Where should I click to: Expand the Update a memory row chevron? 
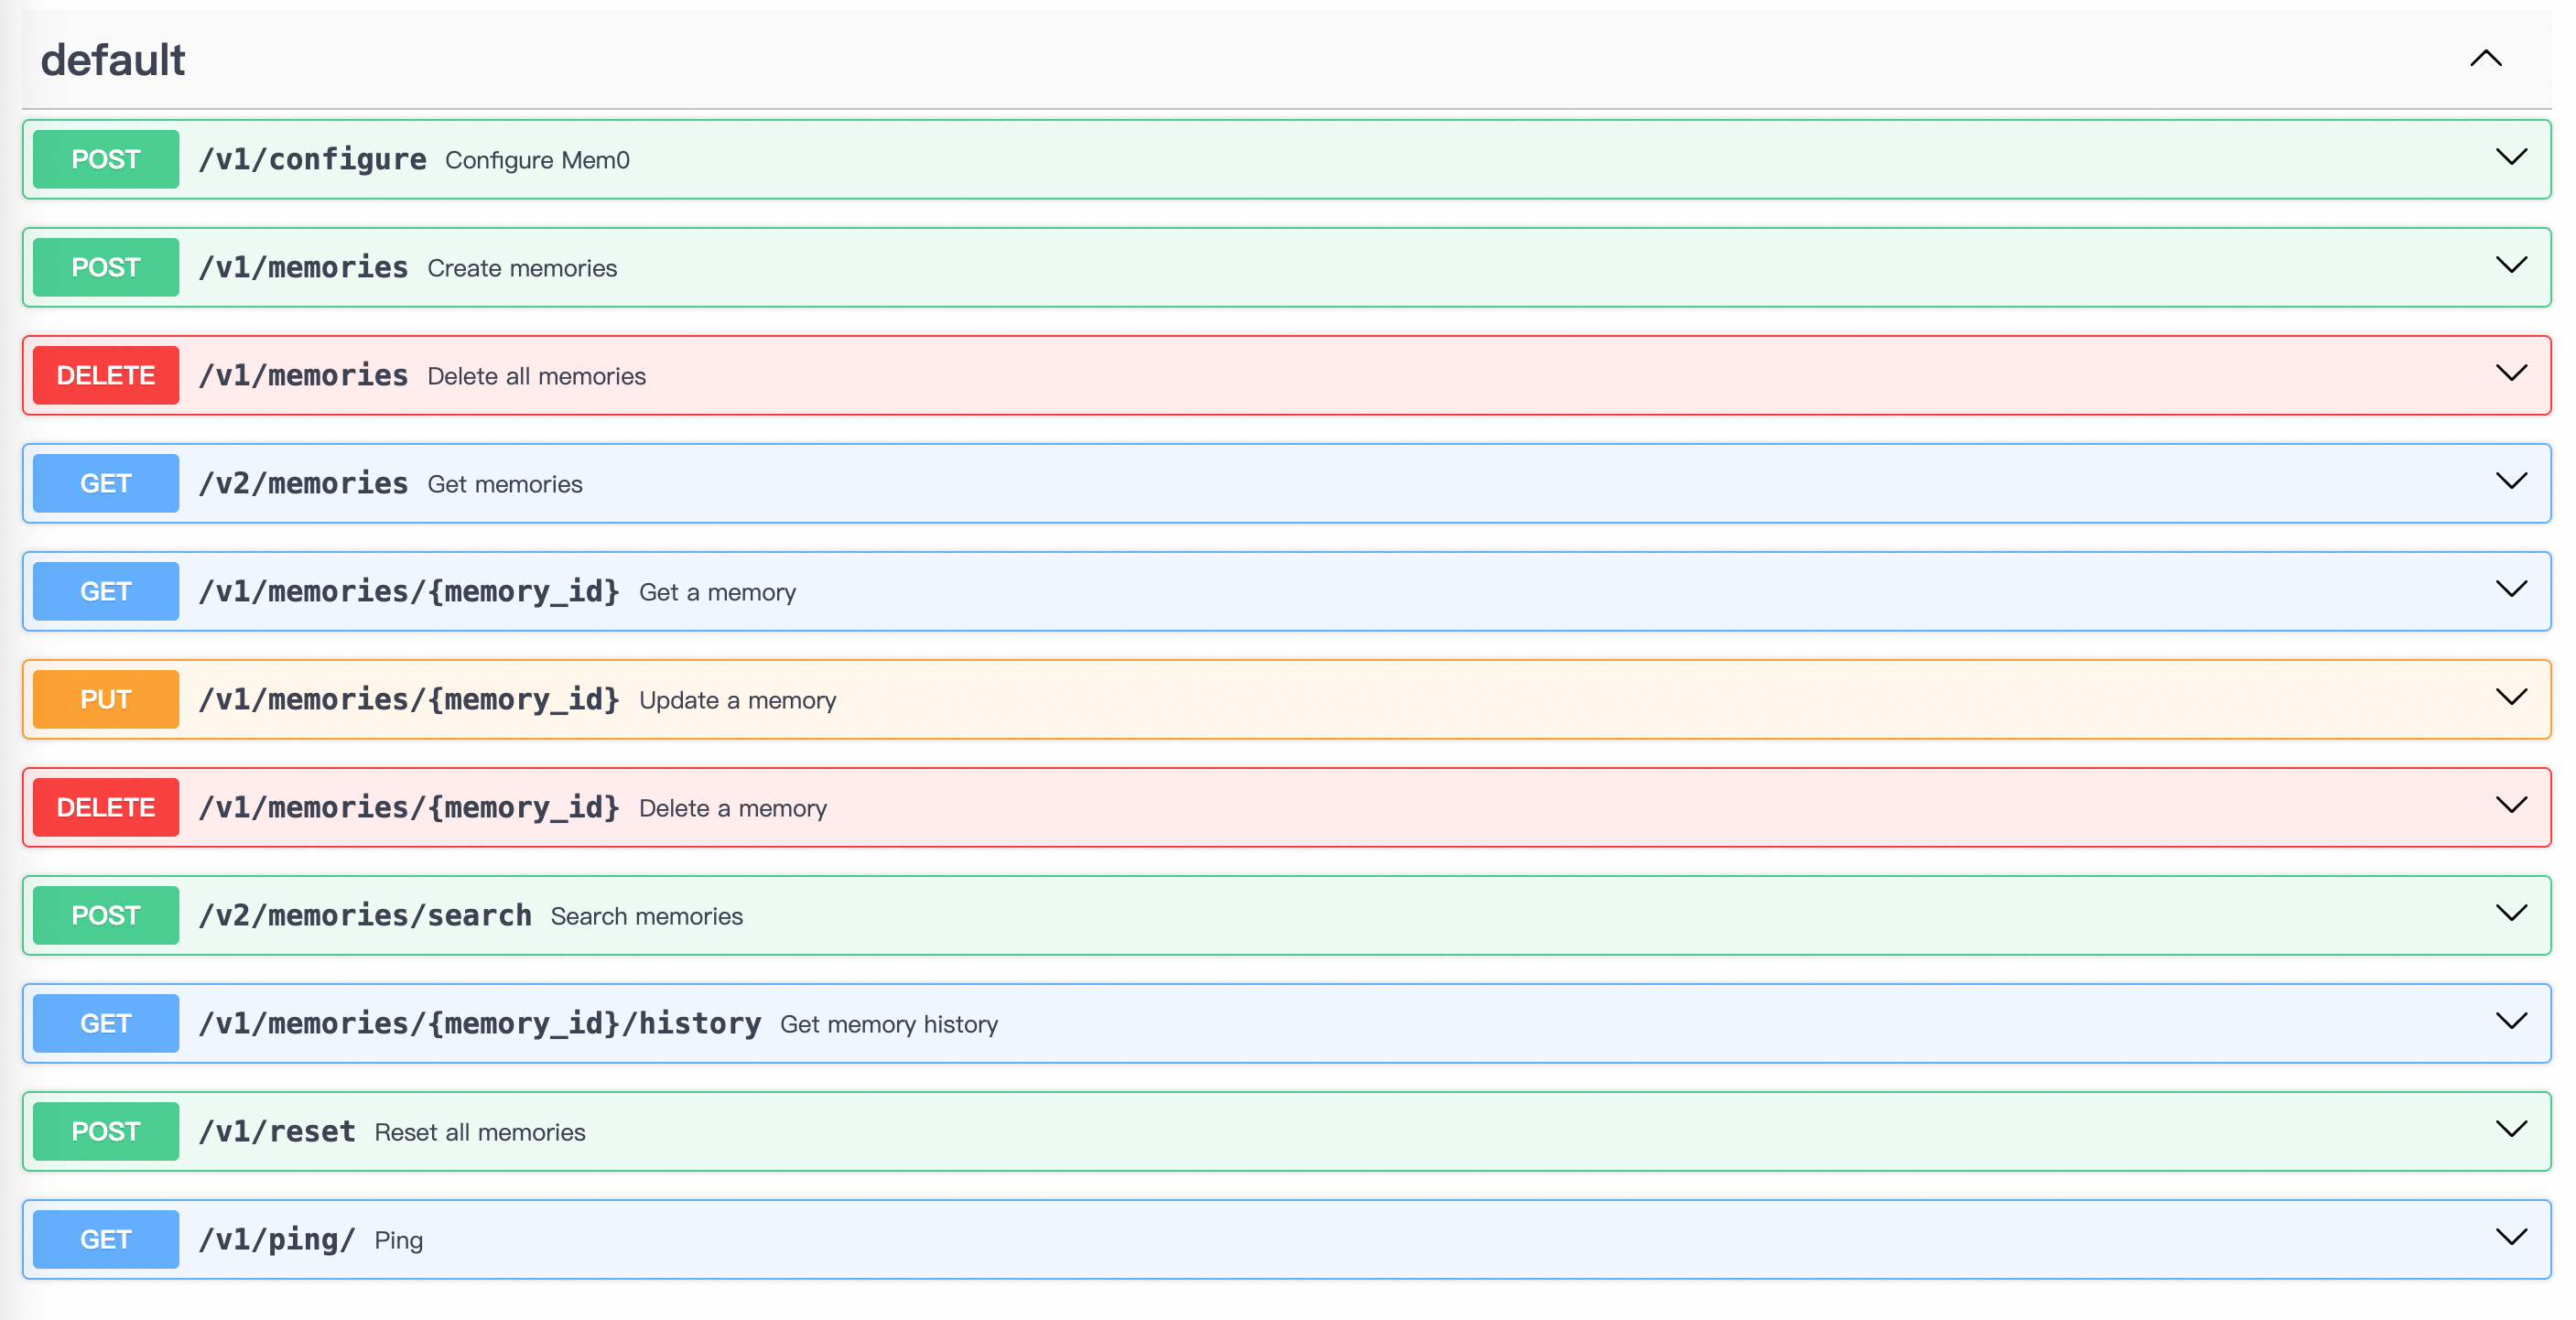tap(2510, 698)
